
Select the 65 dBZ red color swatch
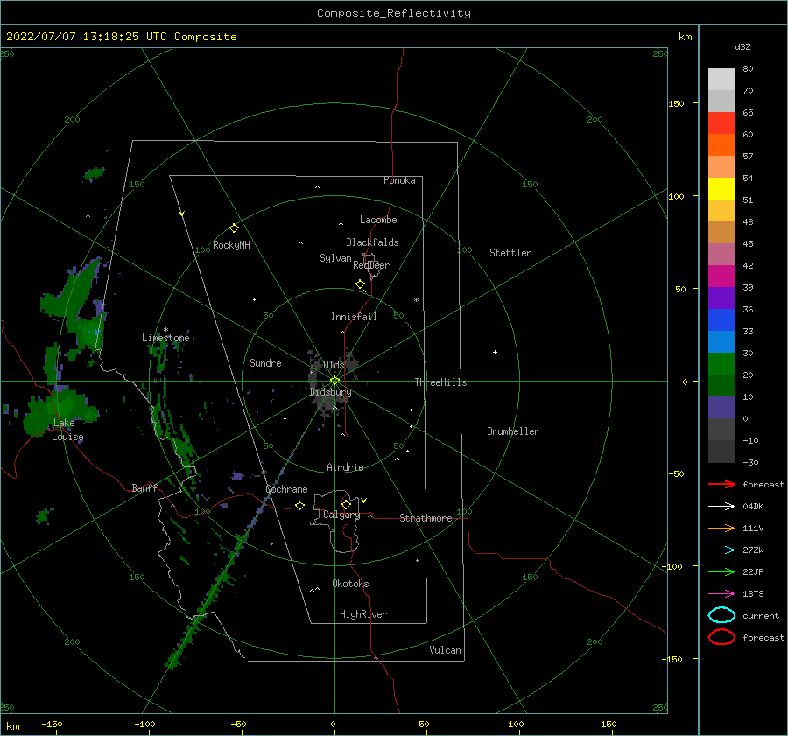[x=721, y=123]
